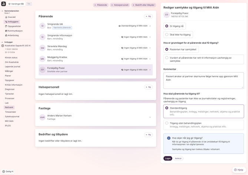Select 'Skal ikke ha tilgang' radio option
Viewport: 248px width, 175px height.
167,34
